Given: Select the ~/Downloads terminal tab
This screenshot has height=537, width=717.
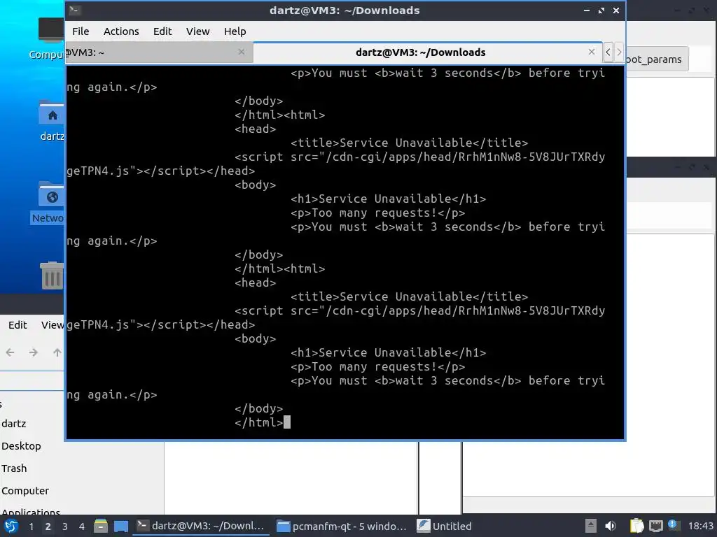Looking at the screenshot, I should pos(428,52).
